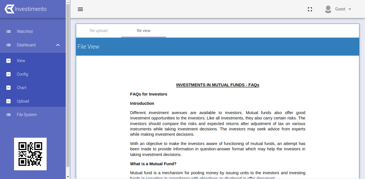Click the "What is a Mutual Fund?" heading
Viewport: 365px width, 179px height.
153,164
